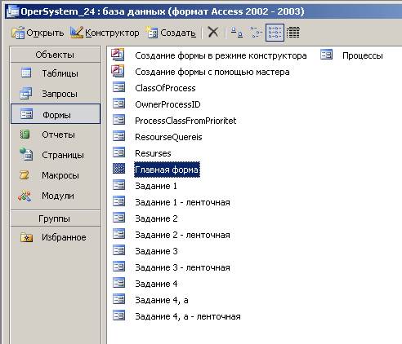Select the ClassOfProcess form
This screenshot has height=344, width=402.
tap(165, 88)
